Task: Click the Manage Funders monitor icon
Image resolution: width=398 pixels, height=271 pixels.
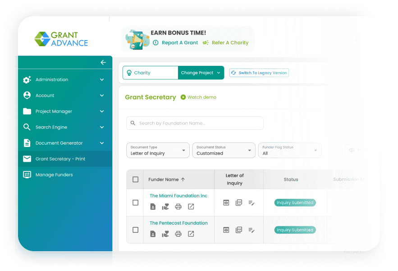Action: (27, 175)
